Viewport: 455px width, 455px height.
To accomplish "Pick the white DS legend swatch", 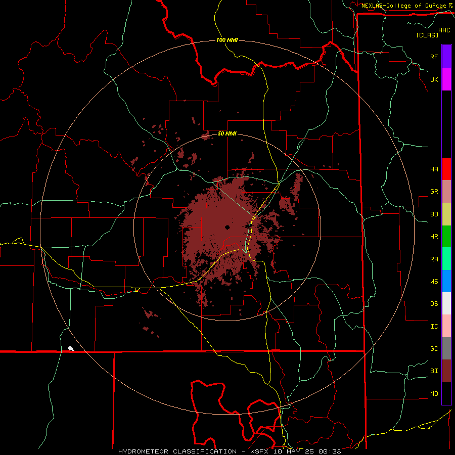I will click(x=446, y=303).
